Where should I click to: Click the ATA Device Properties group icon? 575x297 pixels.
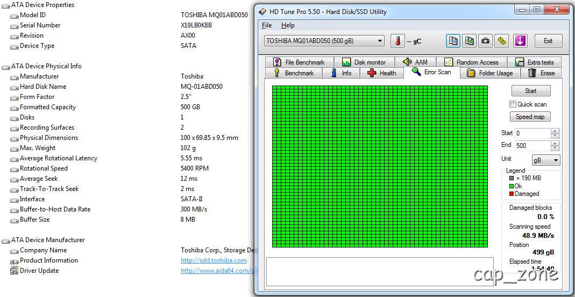tap(6, 5)
